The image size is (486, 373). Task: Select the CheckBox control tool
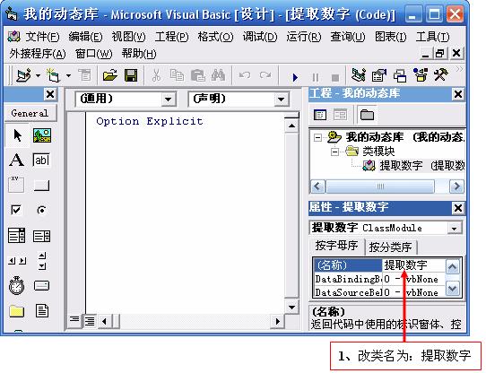(x=16, y=210)
